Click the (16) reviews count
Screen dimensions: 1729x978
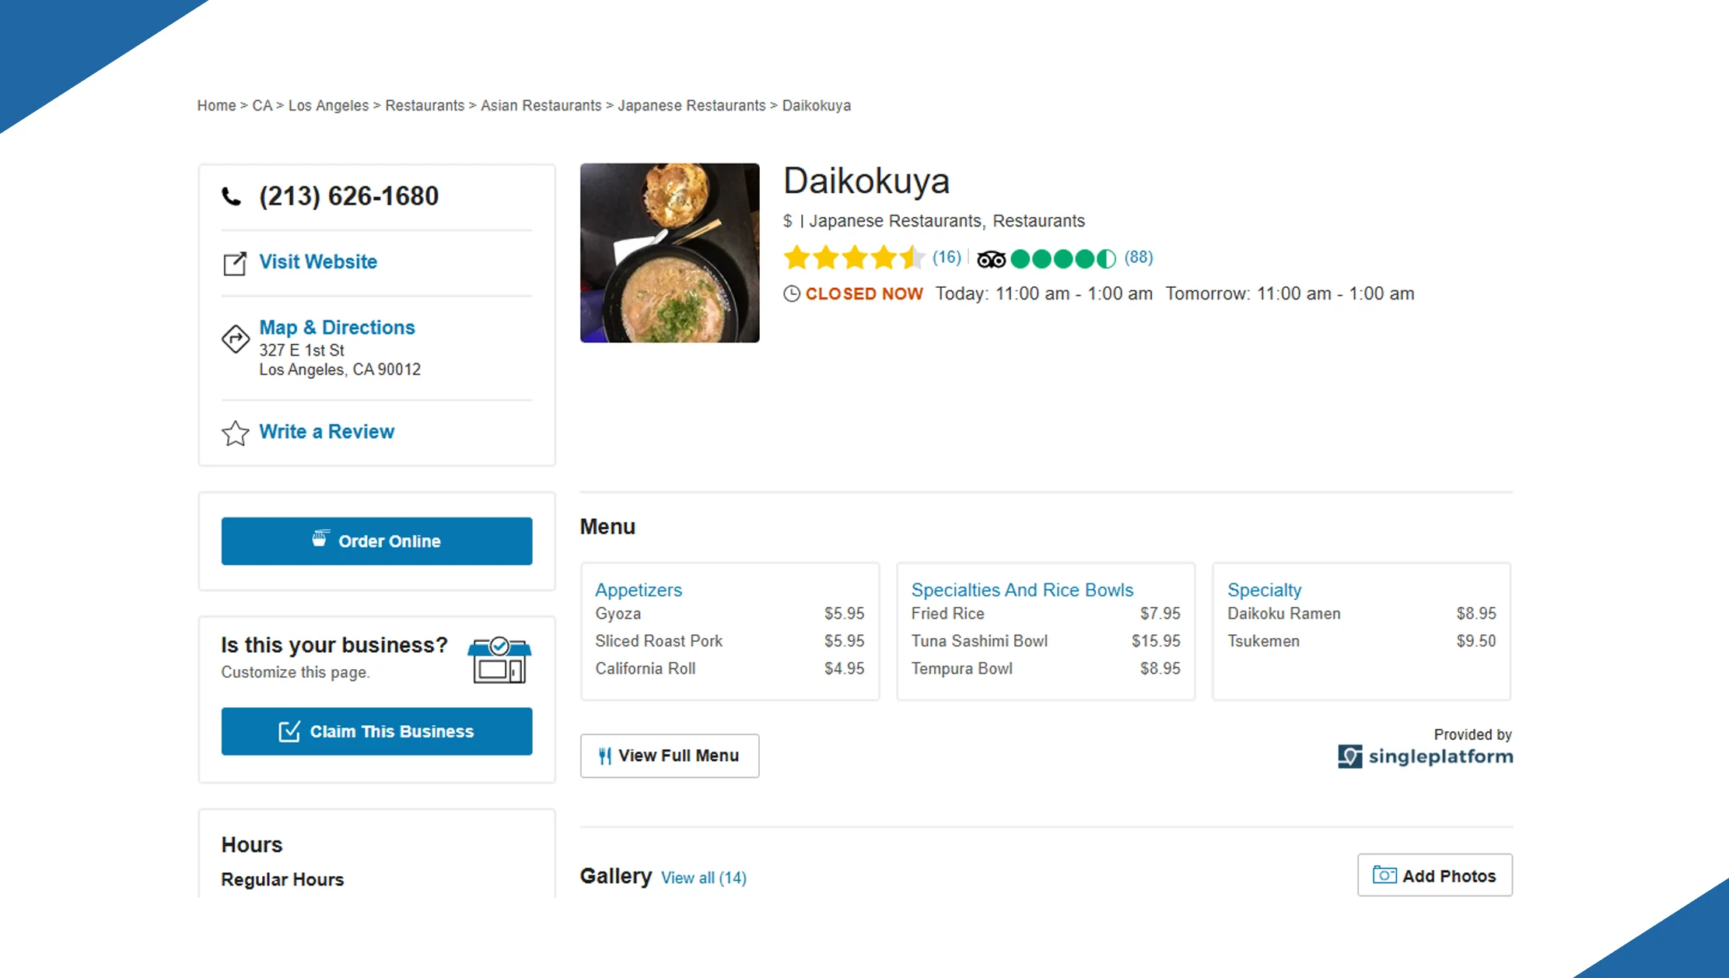pyautogui.click(x=947, y=258)
